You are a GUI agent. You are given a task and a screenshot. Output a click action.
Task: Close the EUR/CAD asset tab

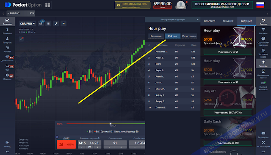pyautogui.click(x=8, y=14)
